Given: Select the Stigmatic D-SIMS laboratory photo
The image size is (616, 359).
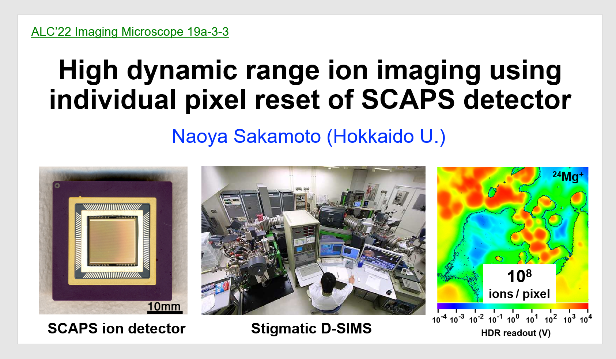Looking at the screenshot, I should click(313, 240).
